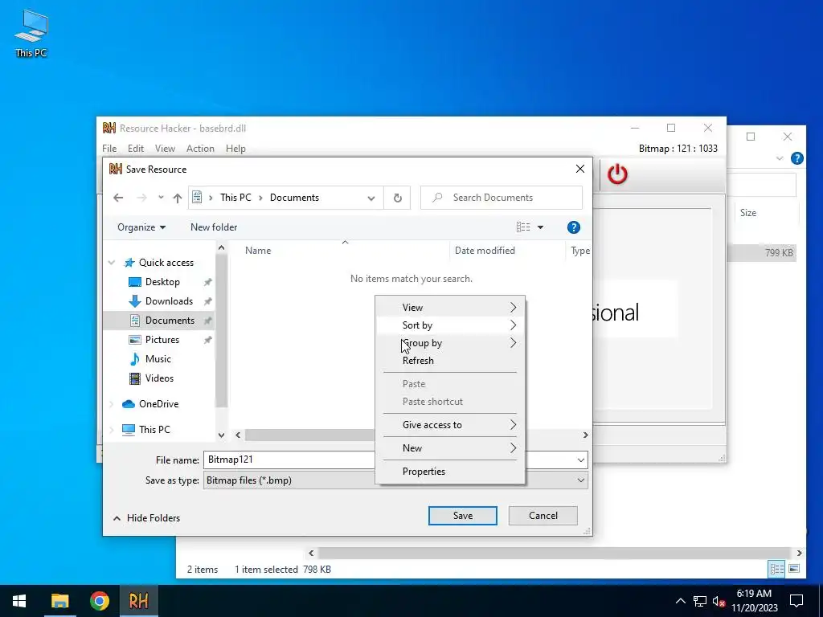Screen dimensions: 823x617
Task: Open Group by submenu in context menu
Action: pos(451,343)
